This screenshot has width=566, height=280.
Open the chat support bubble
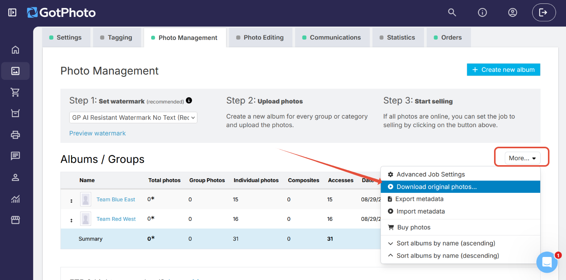pyautogui.click(x=547, y=262)
